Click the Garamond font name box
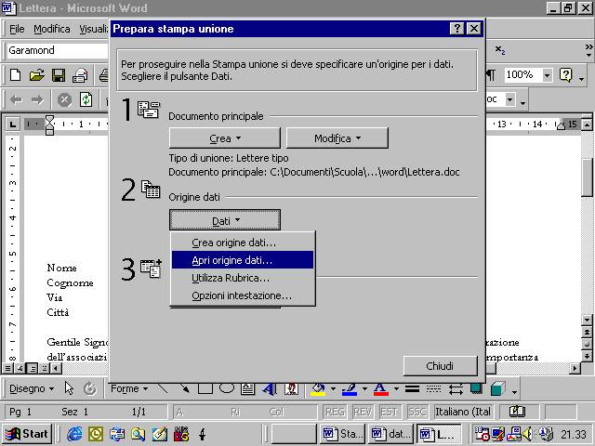 (57, 50)
